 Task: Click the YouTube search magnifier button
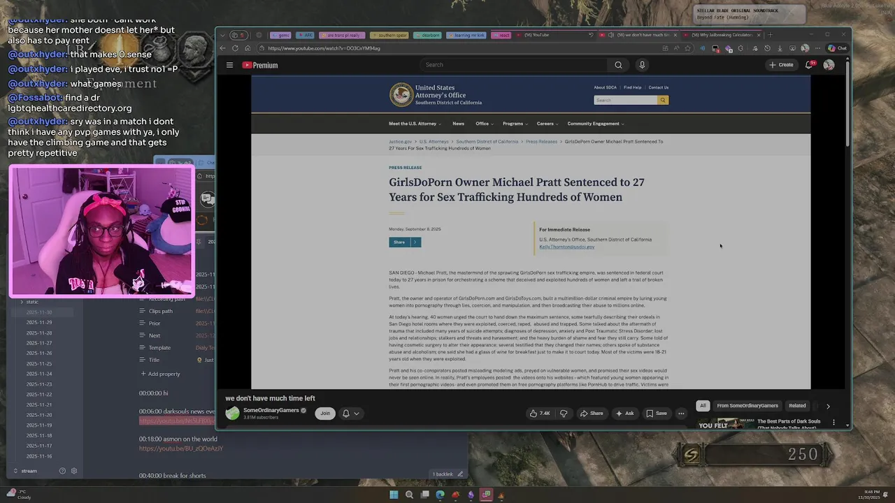[x=618, y=65]
